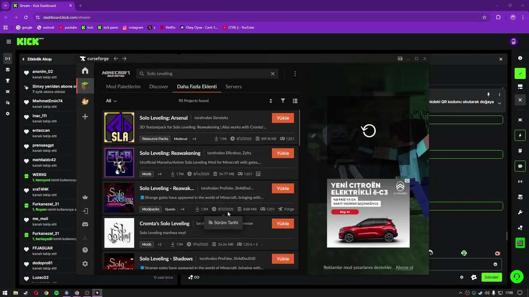Add a new game with the plus icon
The image size is (529, 297).
85,117
